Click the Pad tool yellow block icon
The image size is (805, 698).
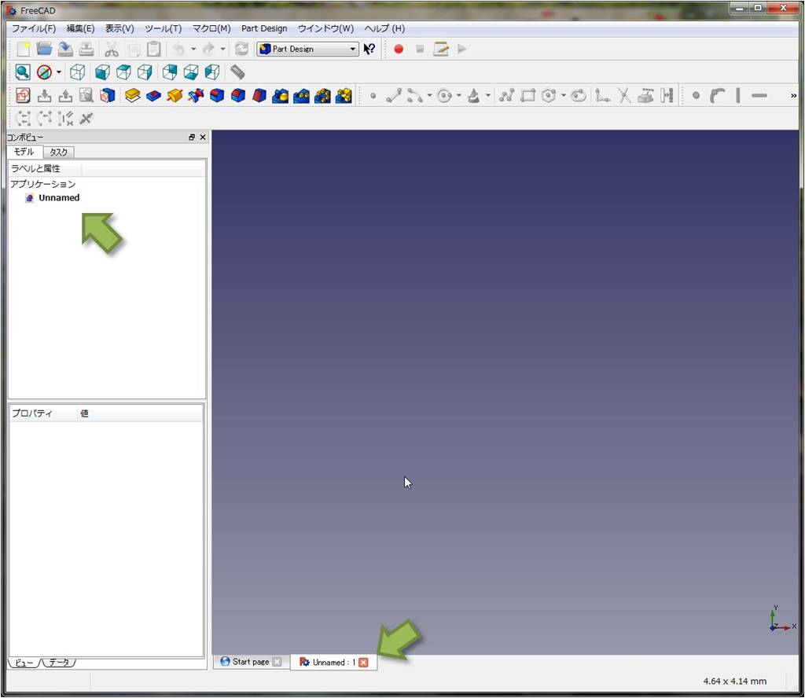[132, 95]
